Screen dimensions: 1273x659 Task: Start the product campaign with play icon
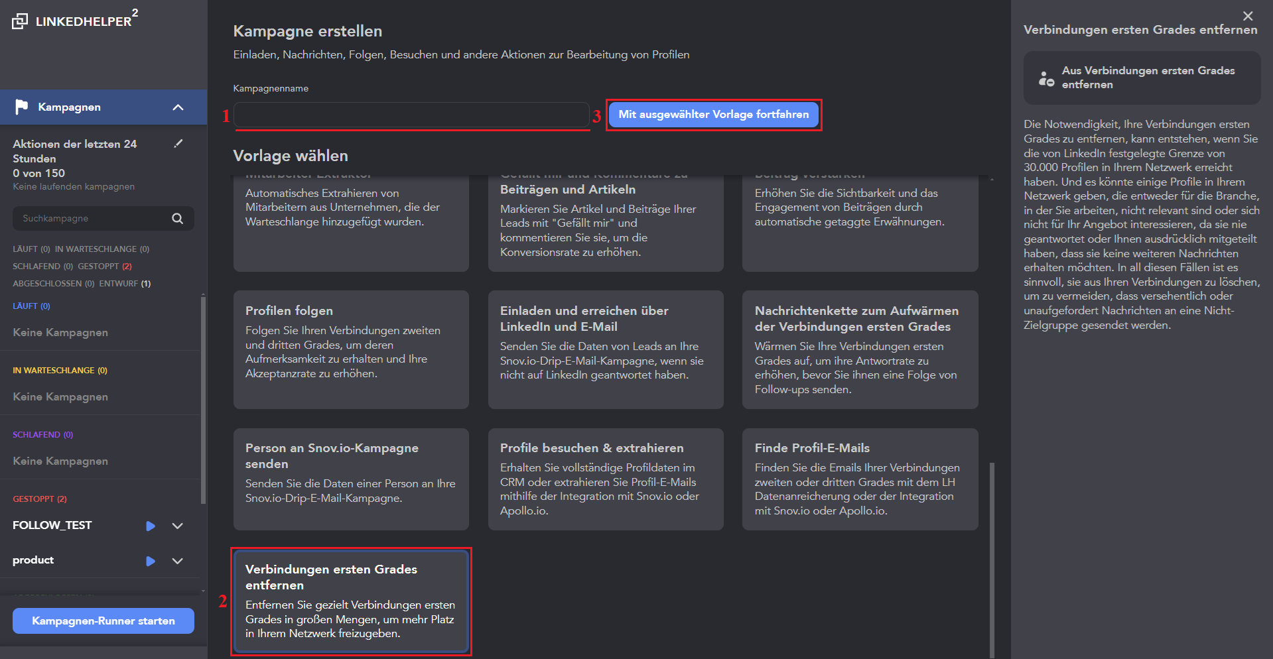pos(151,561)
